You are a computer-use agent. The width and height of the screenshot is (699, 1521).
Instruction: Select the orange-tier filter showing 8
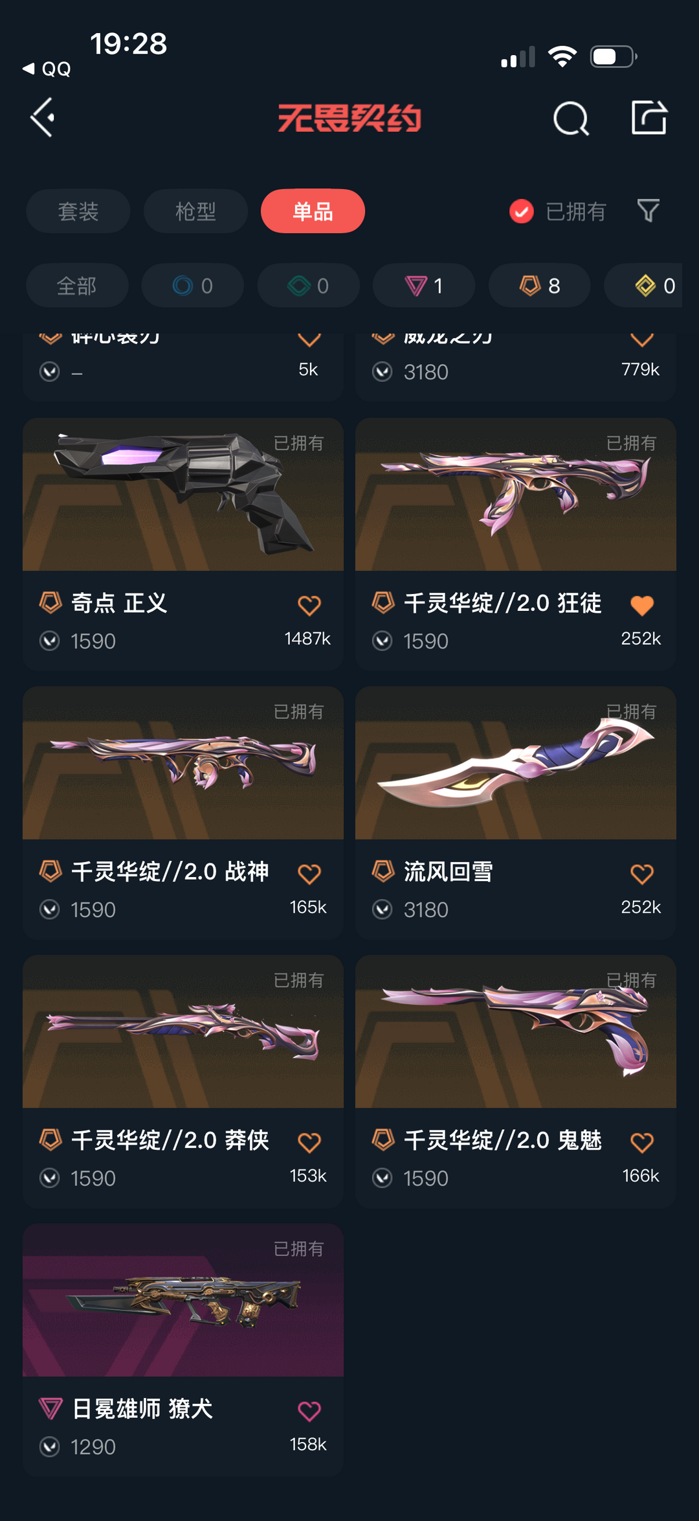540,286
